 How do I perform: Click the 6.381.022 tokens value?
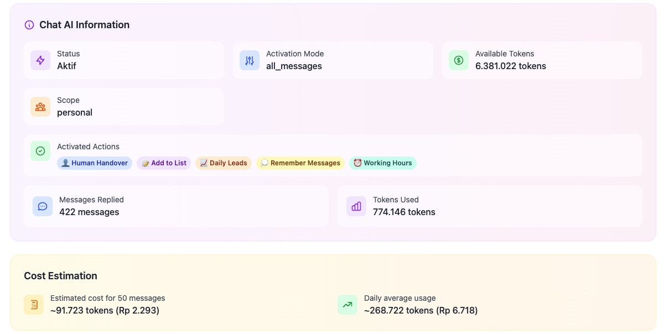click(511, 65)
